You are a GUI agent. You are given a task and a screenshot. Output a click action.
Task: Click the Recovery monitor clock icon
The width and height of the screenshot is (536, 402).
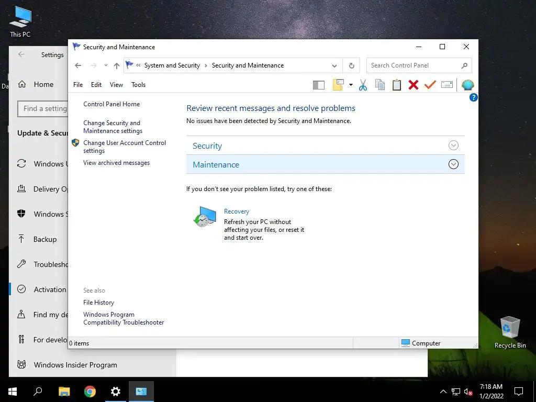pyautogui.click(x=205, y=217)
